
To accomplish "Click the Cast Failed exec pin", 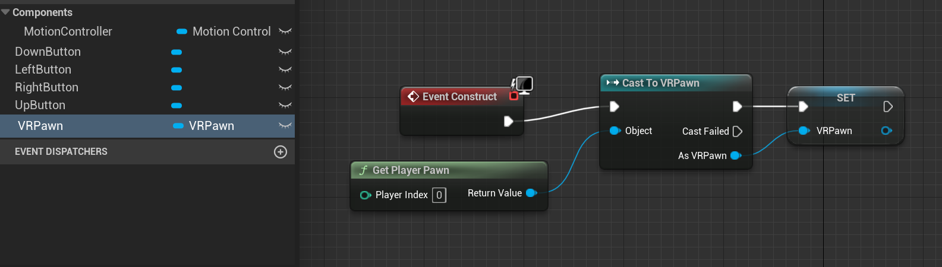I will pos(738,131).
